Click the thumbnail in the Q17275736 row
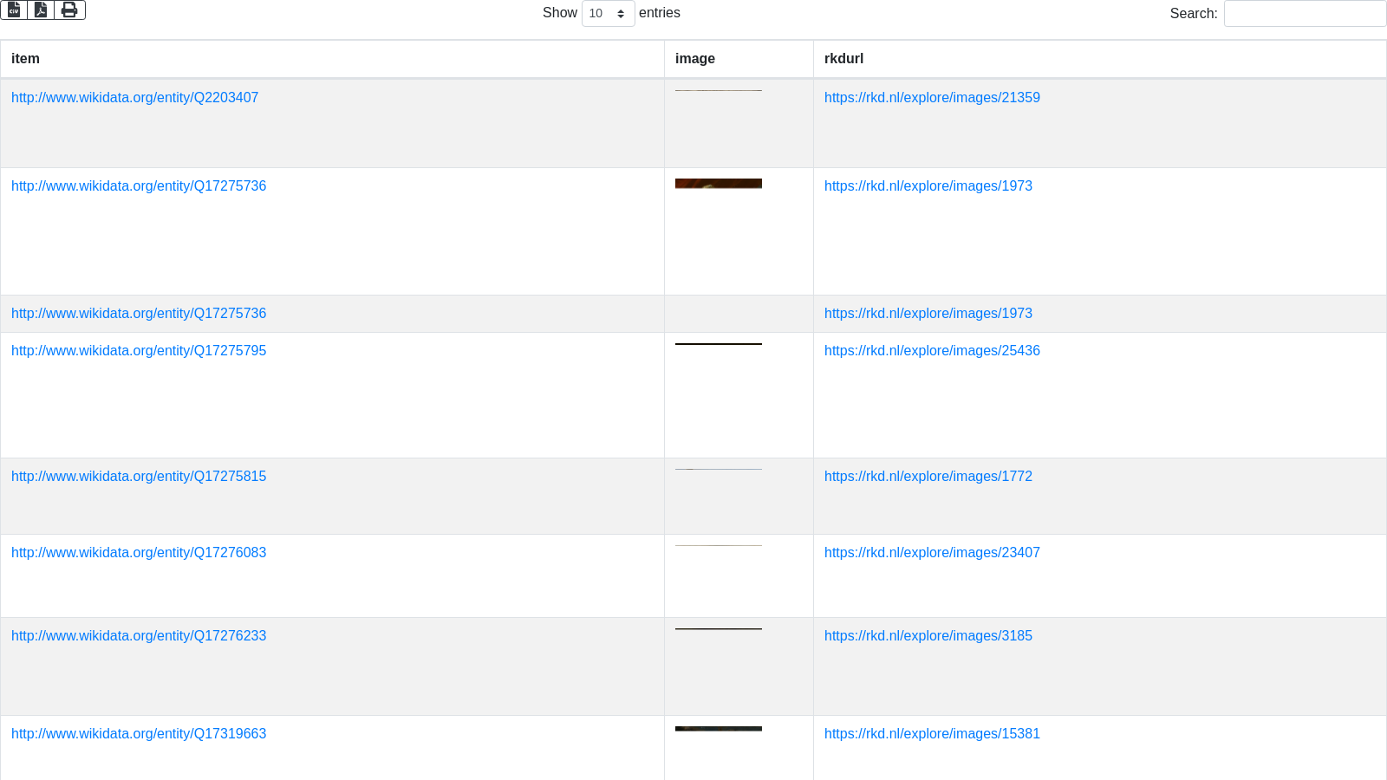Image resolution: width=1387 pixels, height=780 pixels. click(719, 184)
